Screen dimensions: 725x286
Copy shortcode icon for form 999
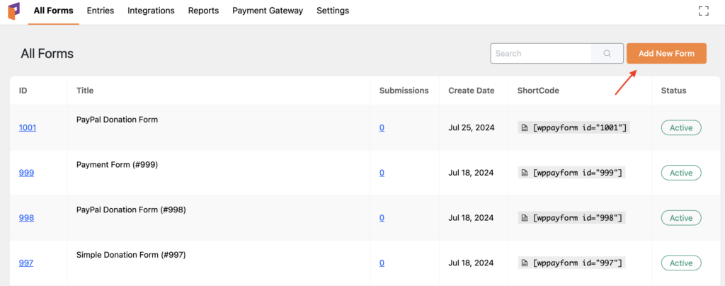524,173
